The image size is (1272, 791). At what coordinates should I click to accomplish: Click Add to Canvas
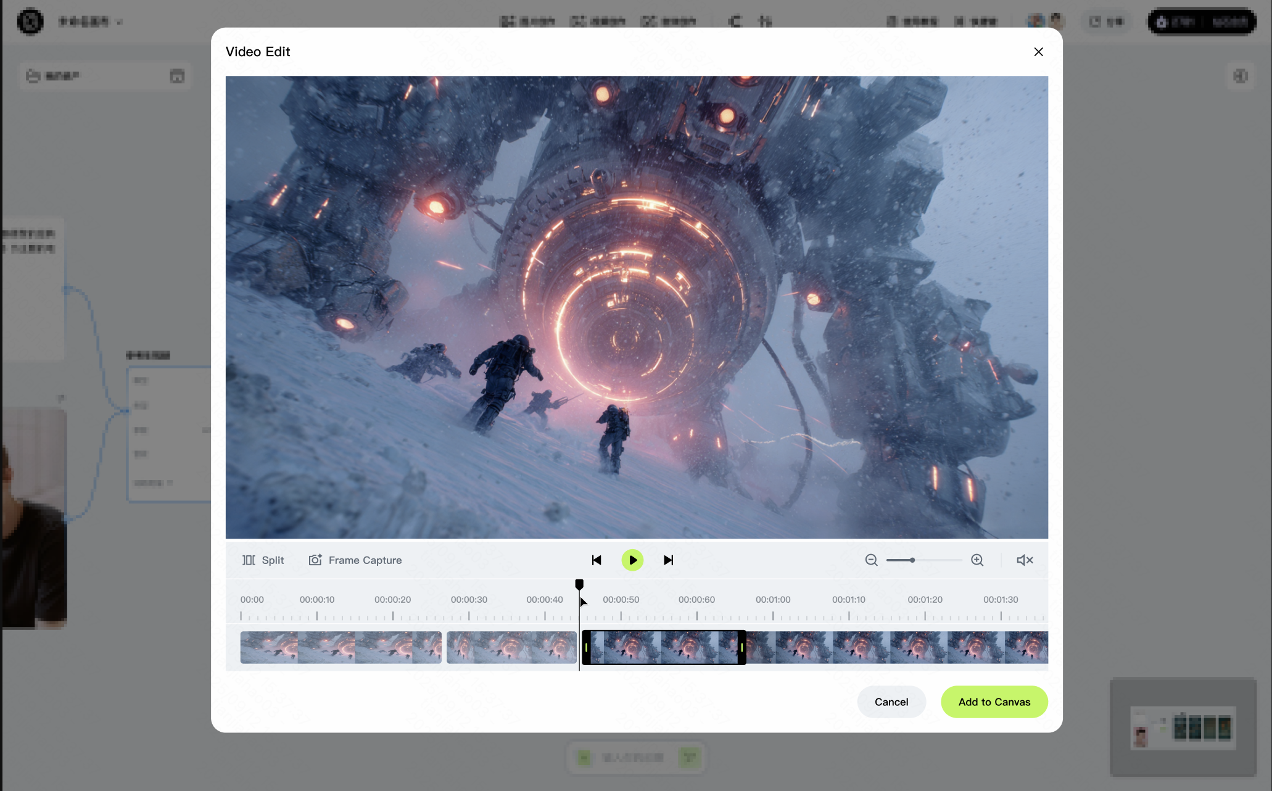pos(994,702)
